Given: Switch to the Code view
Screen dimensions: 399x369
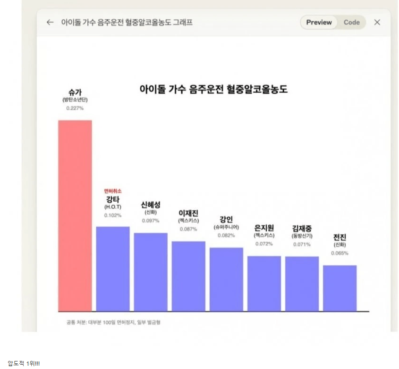Looking at the screenshot, I should [x=351, y=22].
